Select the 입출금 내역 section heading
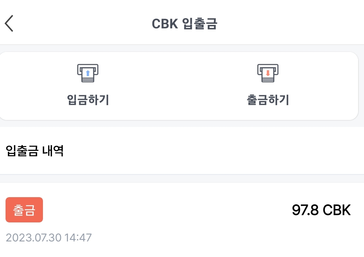Viewport: 364px width, 257px height. pos(34,151)
